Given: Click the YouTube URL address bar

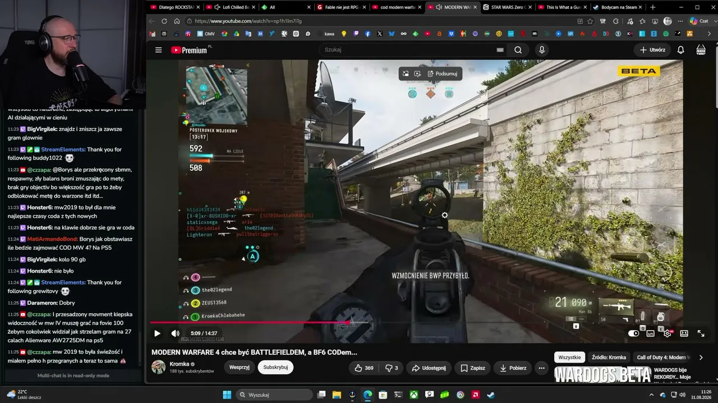Looking at the screenshot, I should tap(381, 21).
